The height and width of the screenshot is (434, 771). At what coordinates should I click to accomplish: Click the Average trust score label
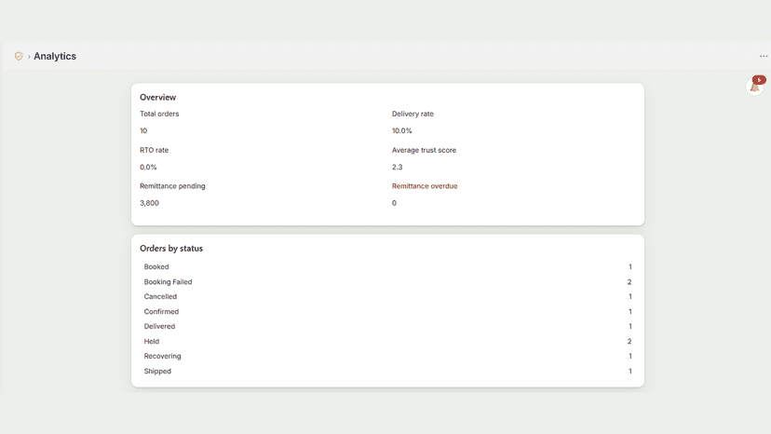point(424,150)
